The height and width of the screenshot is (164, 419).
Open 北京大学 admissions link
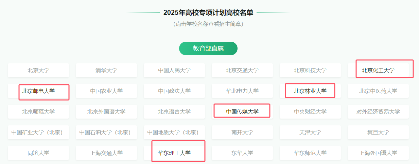pyautogui.click(x=38, y=70)
